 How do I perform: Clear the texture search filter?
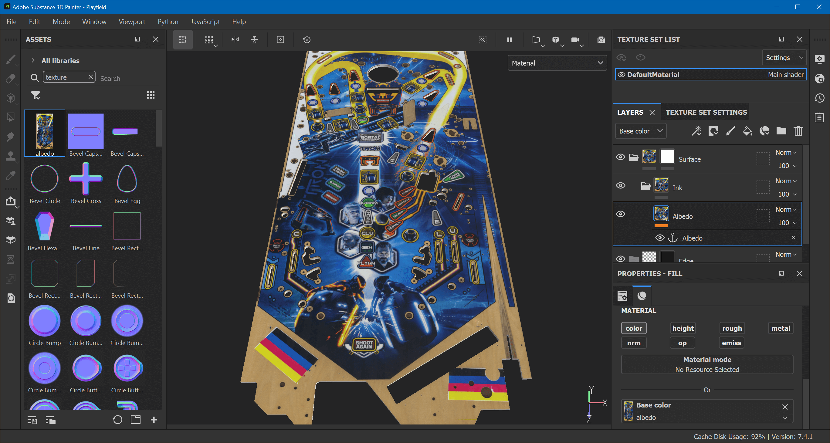(90, 77)
